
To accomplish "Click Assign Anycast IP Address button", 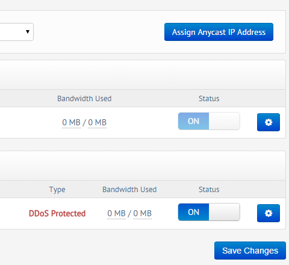I will coord(219,32).
